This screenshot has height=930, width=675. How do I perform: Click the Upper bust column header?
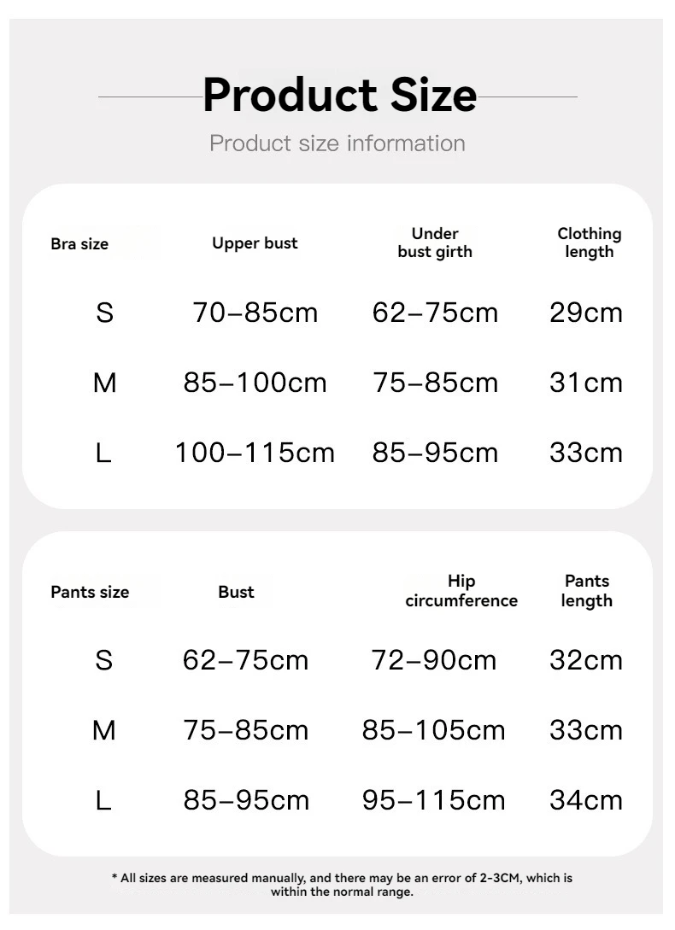pos(255,243)
